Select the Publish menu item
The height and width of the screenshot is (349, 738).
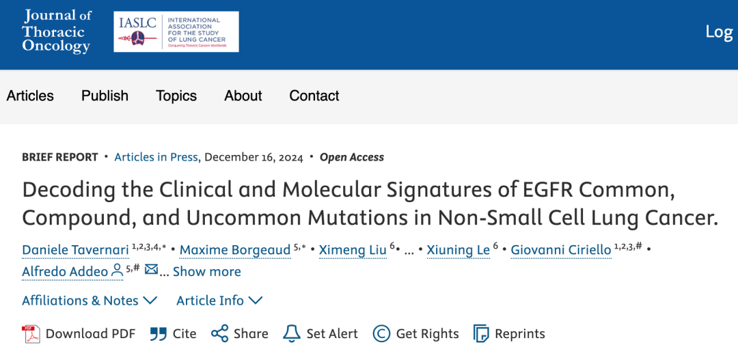tap(105, 96)
